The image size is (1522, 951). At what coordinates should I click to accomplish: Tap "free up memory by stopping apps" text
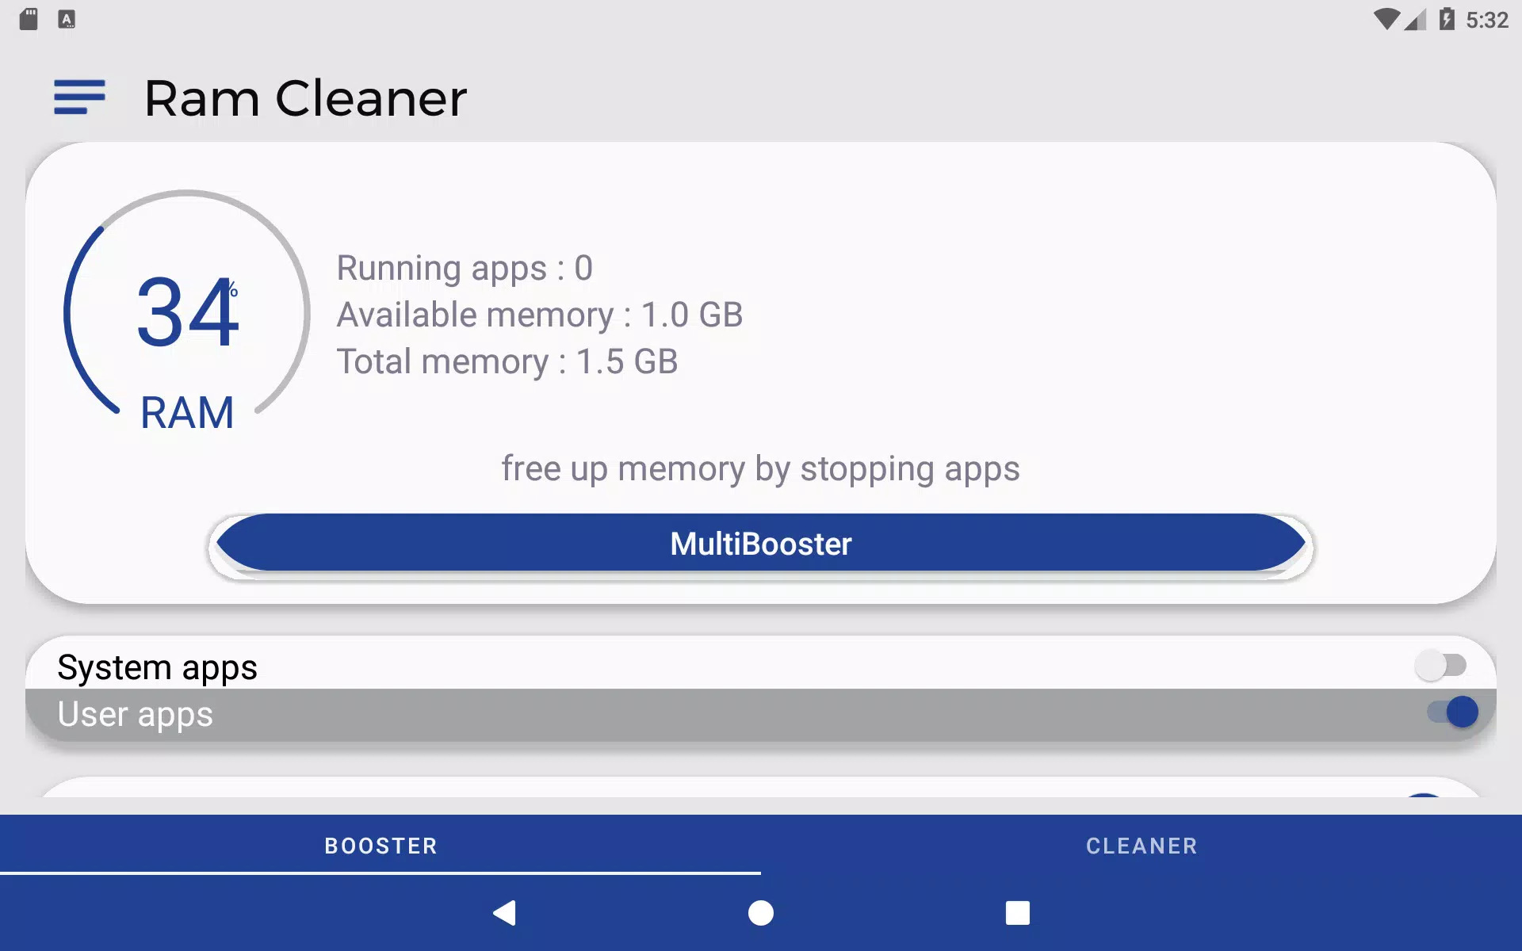click(x=761, y=469)
